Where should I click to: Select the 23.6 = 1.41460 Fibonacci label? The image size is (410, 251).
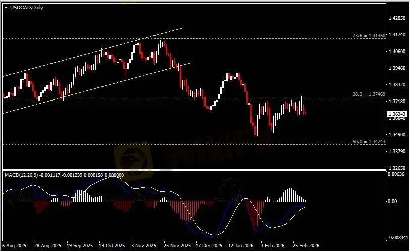(369, 36)
